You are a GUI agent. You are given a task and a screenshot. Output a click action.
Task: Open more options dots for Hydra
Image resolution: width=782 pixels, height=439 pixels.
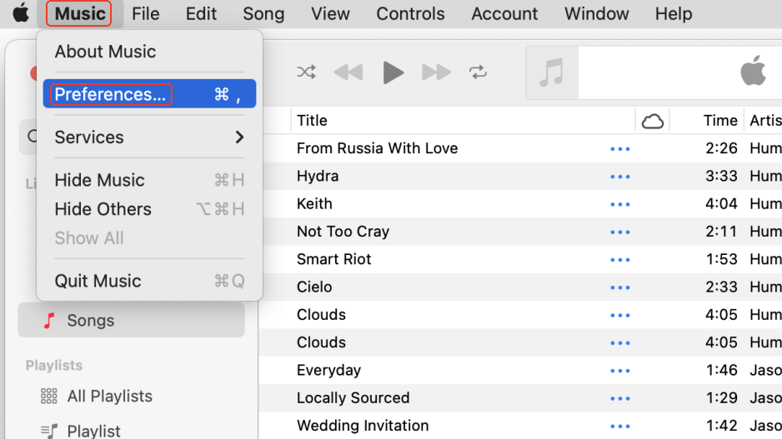pyautogui.click(x=619, y=177)
